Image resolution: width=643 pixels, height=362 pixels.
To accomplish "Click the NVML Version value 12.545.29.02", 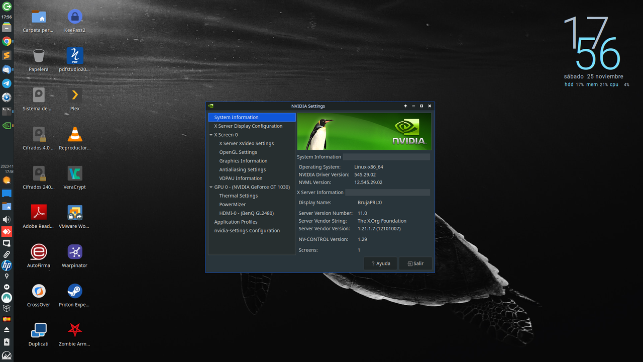I will [368, 183].
